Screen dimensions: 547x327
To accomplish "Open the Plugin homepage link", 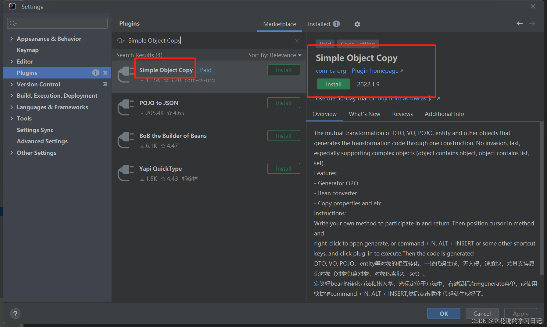I will (377, 71).
